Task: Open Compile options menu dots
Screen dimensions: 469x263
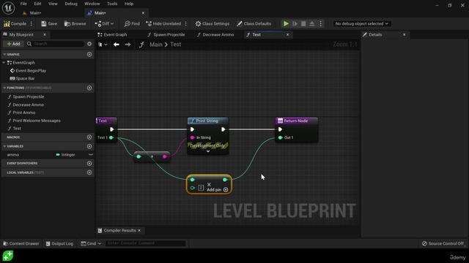Action: click(x=32, y=23)
